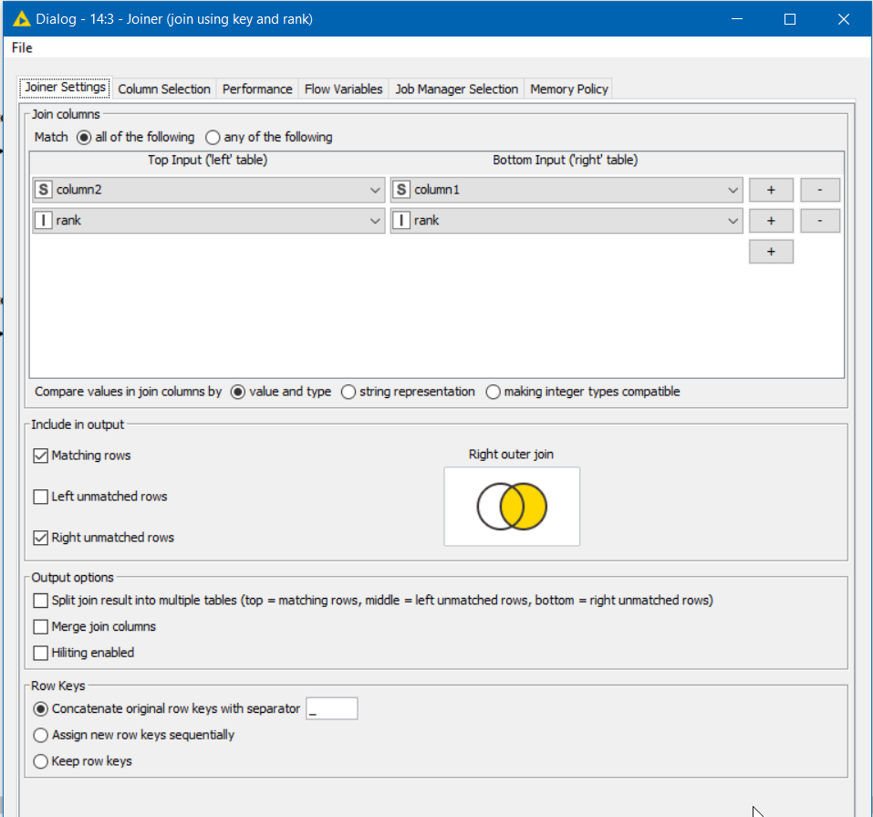Image resolution: width=873 pixels, height=817 pixels.
Task: Add new join row with bottom plus button
Action: click(771, 252)
